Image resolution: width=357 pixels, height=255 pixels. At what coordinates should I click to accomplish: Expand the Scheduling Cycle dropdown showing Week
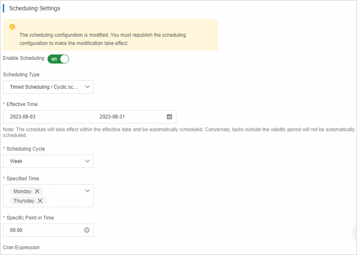48,161
